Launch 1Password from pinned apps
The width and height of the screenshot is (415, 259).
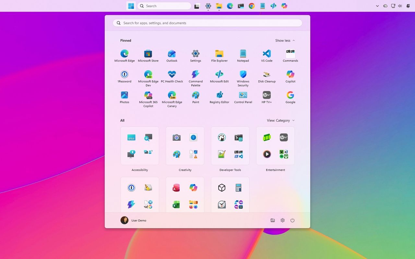coord(124,76)
